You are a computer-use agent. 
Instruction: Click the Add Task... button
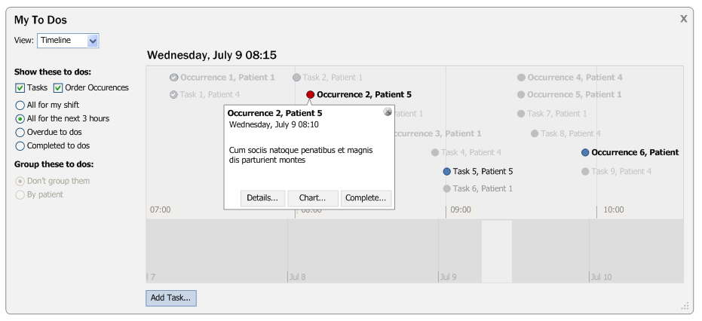pyautogui.click(x=171, y=298)
